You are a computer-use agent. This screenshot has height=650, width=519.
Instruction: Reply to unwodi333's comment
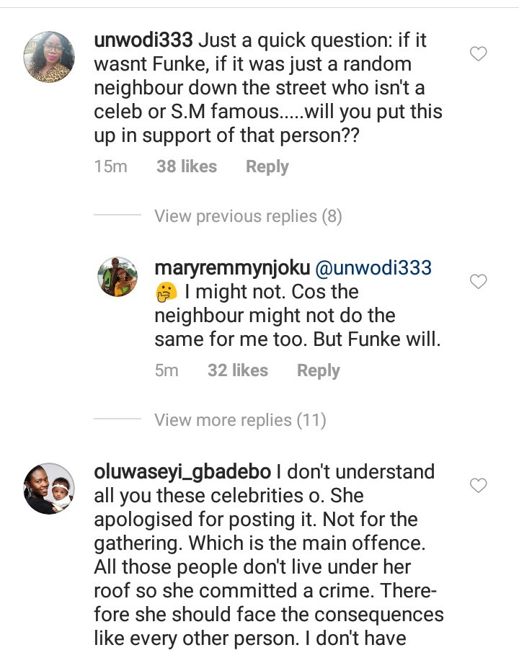[x=267, y=166]
